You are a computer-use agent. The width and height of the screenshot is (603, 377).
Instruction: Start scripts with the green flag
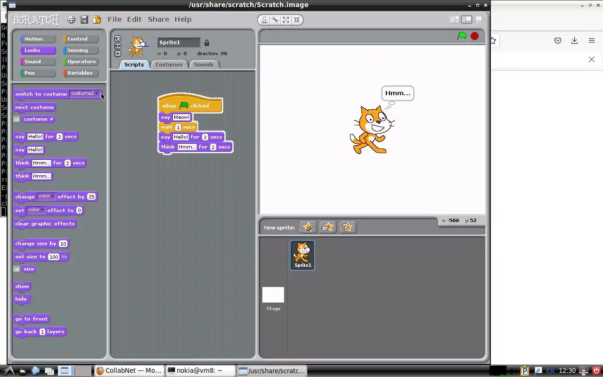[x=462, y=36]
